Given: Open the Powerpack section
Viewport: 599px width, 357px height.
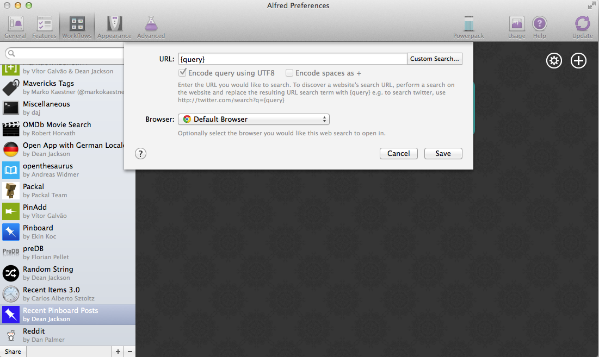Looking at the screenshot, I should click(469, 28).
